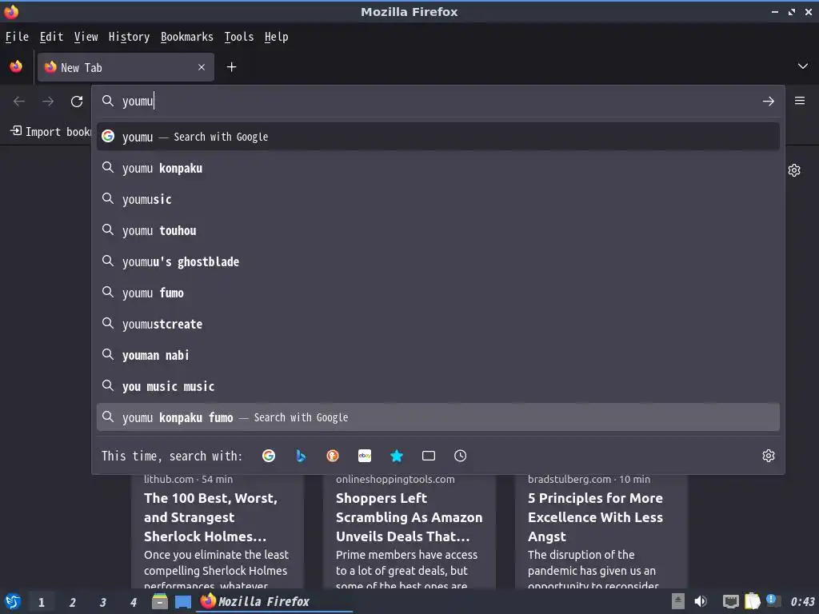Switch to workspace 4

click(x=134, y=603)
